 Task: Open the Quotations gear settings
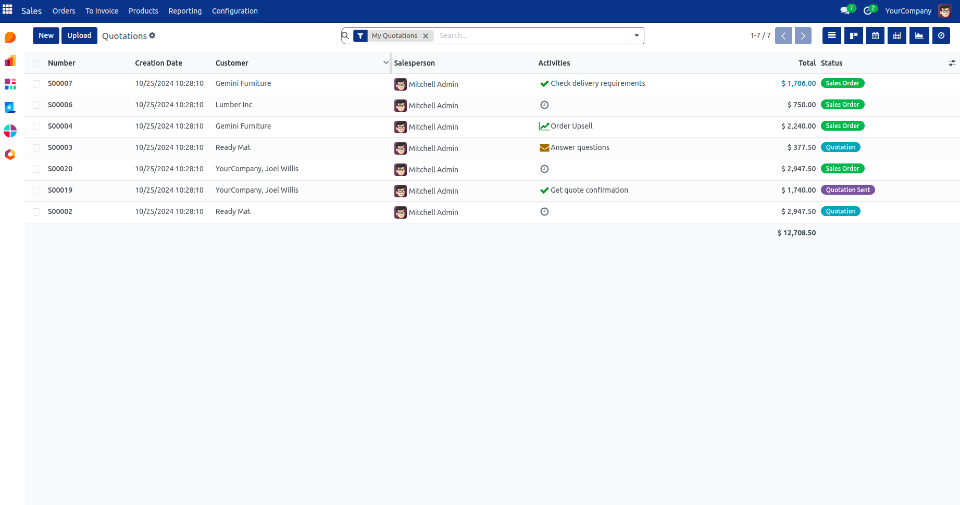(152, 35)
